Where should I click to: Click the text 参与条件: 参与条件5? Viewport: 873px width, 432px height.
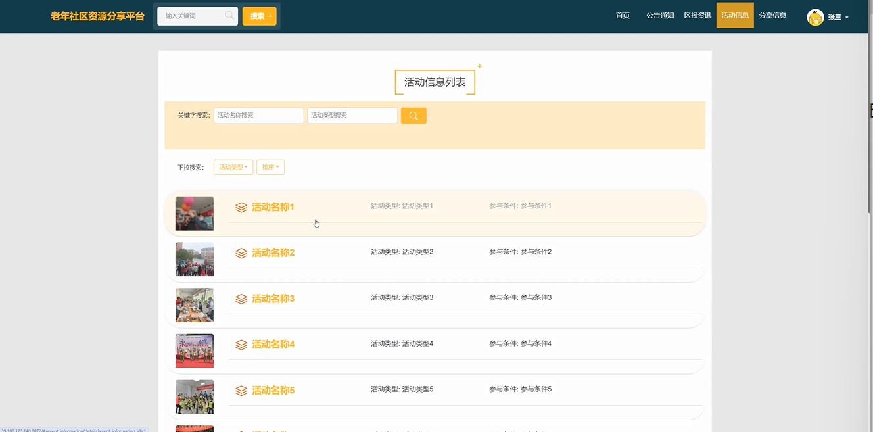click(x=520, y=389)
